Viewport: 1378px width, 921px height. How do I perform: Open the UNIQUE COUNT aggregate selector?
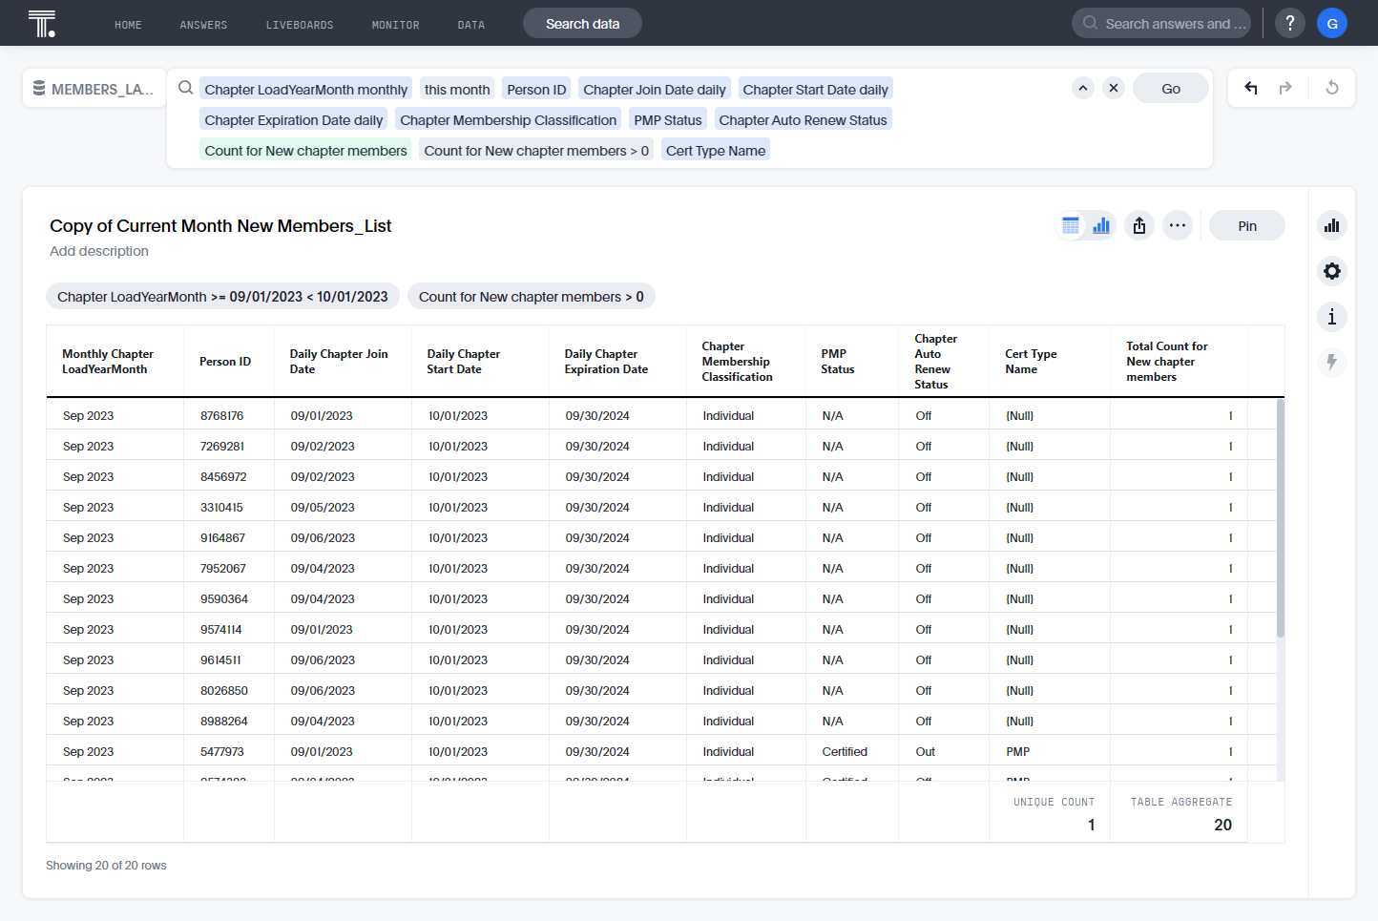pyautogui.click(x=1054, y=803)
